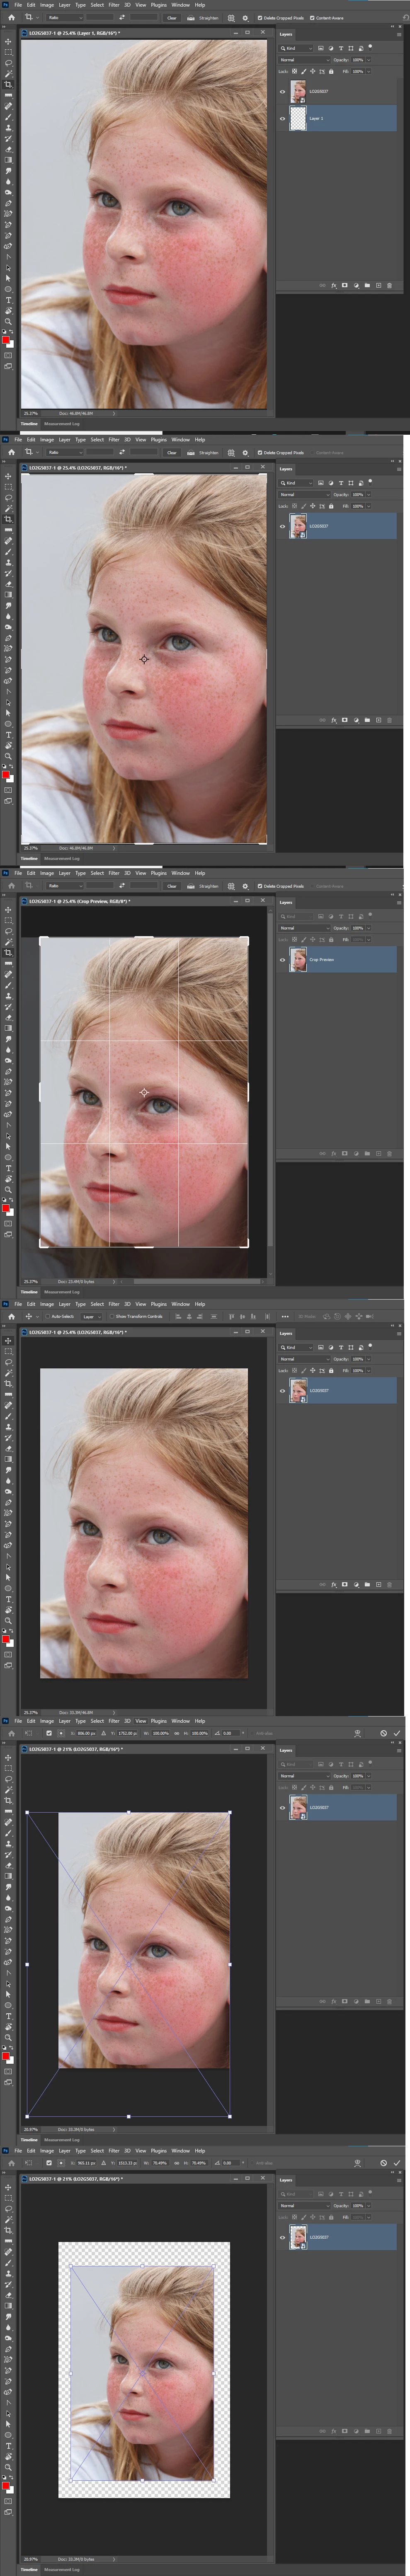Cancel transform icon in the 100.00% width window
The image size is (410, 2576).
tap(383, 1733)
